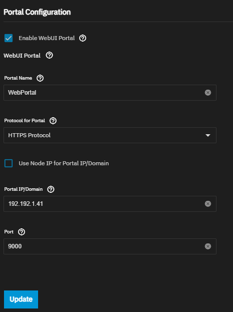Click the Use Node IP for Portal IP/Domain label
This screenshot has width=233, height=312.
64,163
